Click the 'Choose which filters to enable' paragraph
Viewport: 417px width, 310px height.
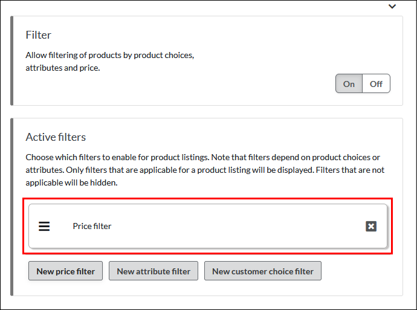(x=202, y=157)
